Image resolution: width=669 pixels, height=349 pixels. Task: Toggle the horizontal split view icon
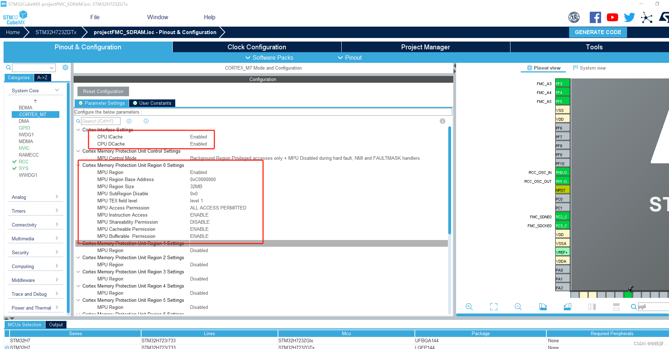616,307
